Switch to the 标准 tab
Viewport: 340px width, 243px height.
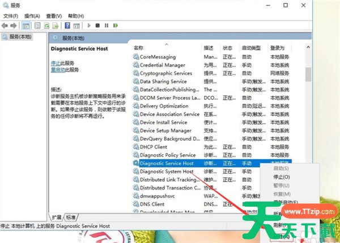pos(71,217)
